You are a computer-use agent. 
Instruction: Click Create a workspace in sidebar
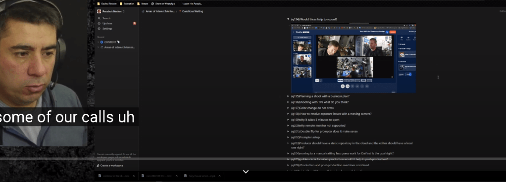110,166
